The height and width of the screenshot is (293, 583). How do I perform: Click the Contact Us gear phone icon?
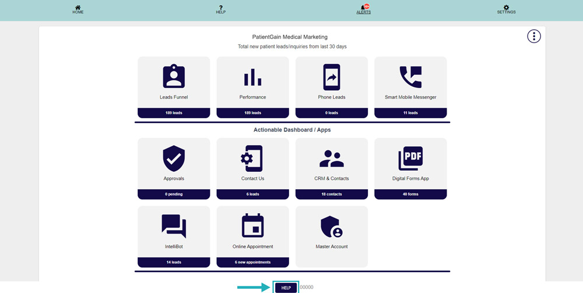point(252,158)
